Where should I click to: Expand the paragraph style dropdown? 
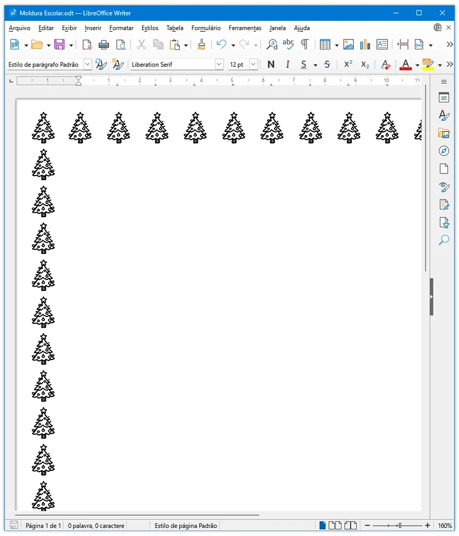[x=87, y=64]
